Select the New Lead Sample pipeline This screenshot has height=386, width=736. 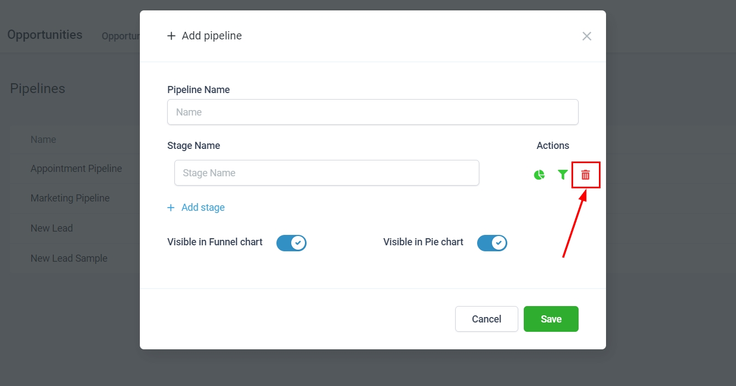point(69,258)
